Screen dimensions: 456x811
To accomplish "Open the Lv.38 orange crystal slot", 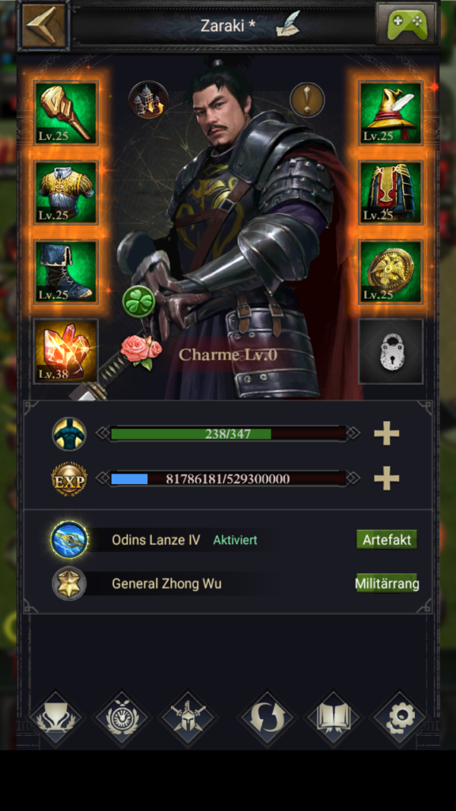I will (66, 351).
